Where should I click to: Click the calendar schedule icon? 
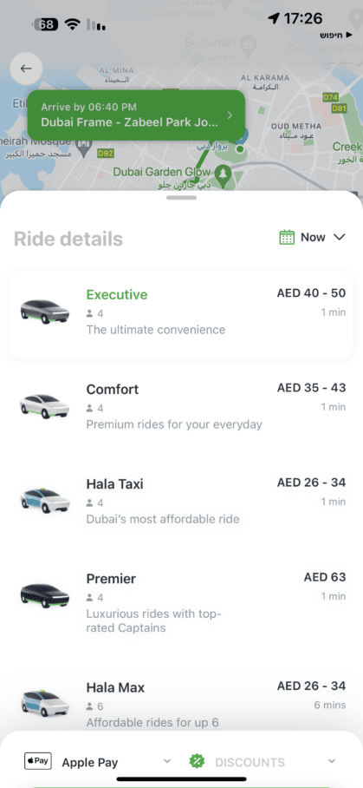point(287,237)
